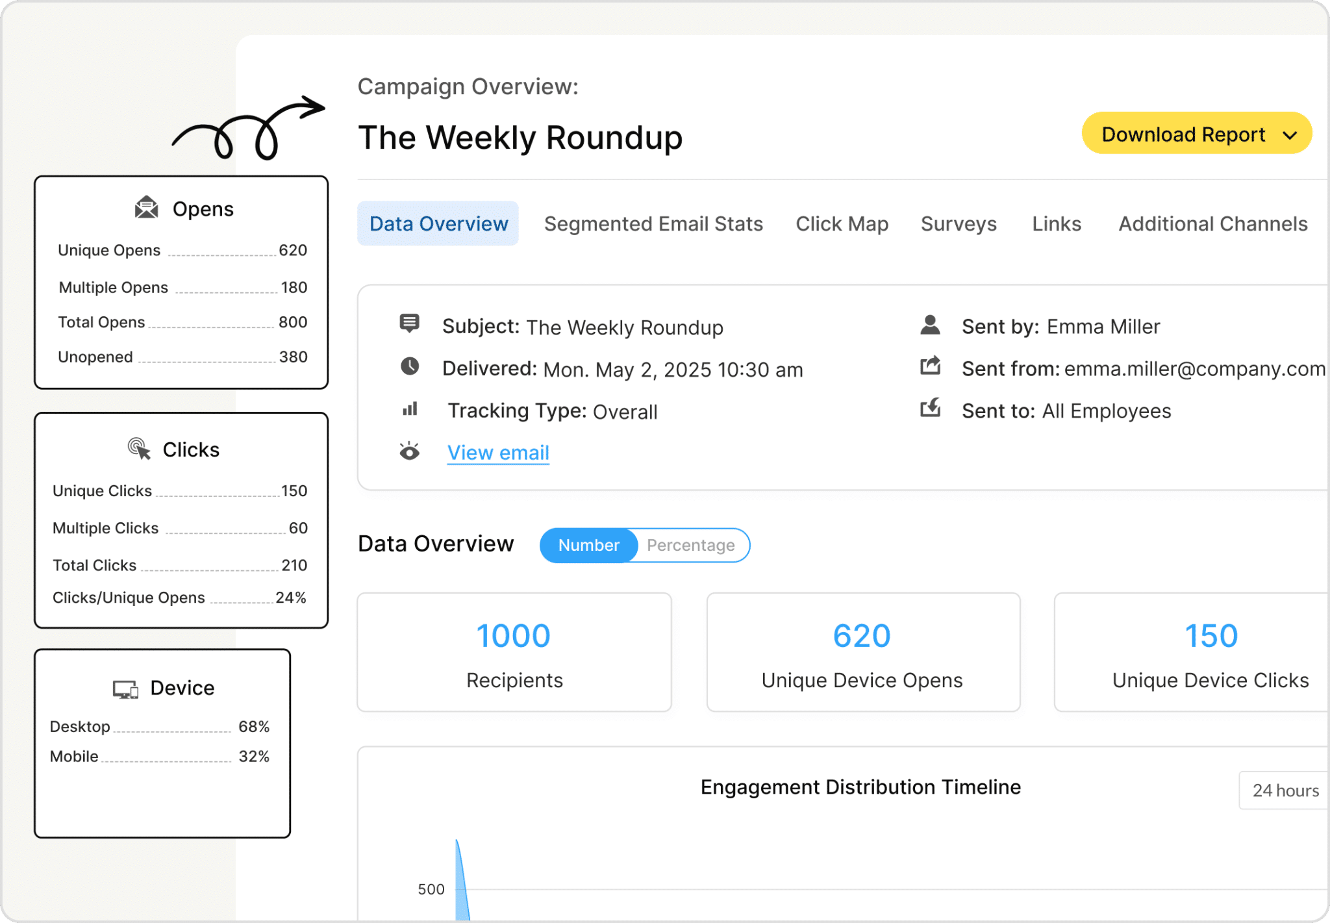Click the eye icon beside View email
The image size is (1330, 923).
[409, 451]
